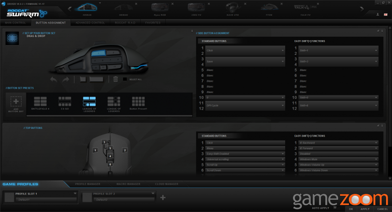The width and height of the screenshot is (392, 212).
Task: Open Easy-Shift Shift+0 dropdown for button 10
Action: click(338, 97)
